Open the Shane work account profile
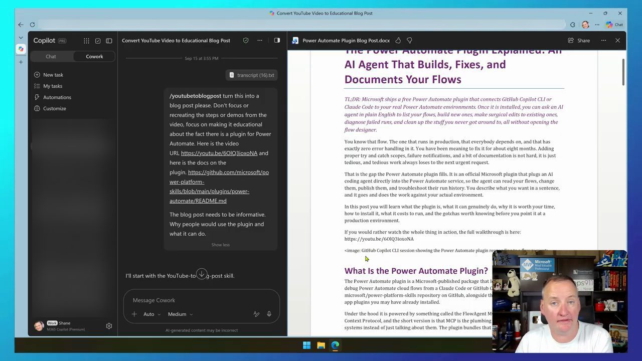642x361 pixels. [60, 326]
